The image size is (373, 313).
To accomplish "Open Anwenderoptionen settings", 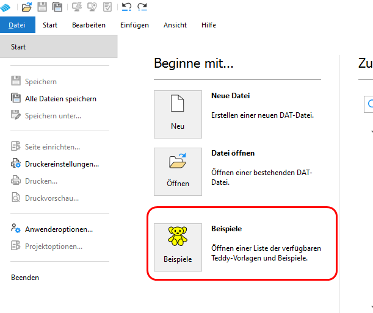I will click(58, 229).
